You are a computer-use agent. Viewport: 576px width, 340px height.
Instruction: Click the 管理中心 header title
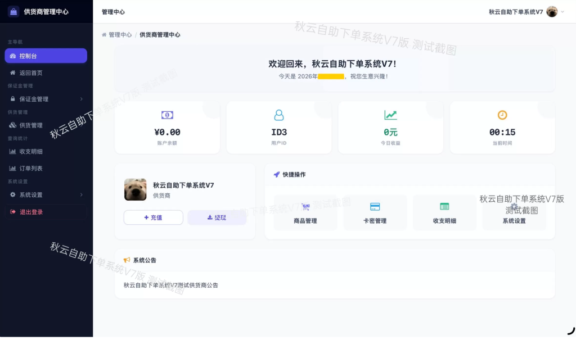tap(113, 12)
